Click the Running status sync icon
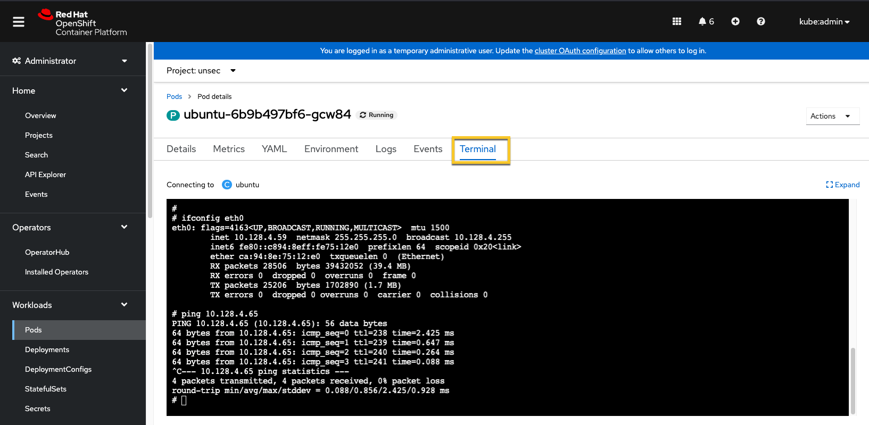Image resolution: width=869 pixels, height=425 pixels. (x=363, y=115)
